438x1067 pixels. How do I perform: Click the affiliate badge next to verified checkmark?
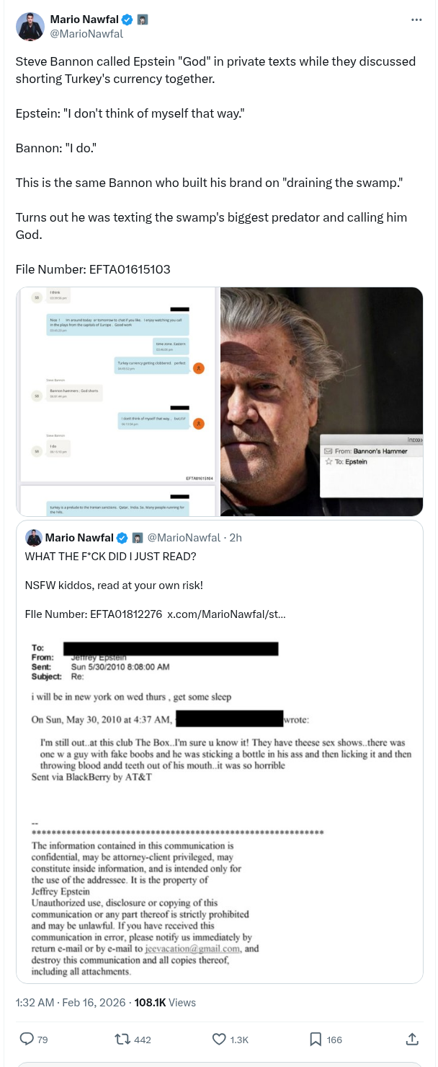[x=143, y=19]
